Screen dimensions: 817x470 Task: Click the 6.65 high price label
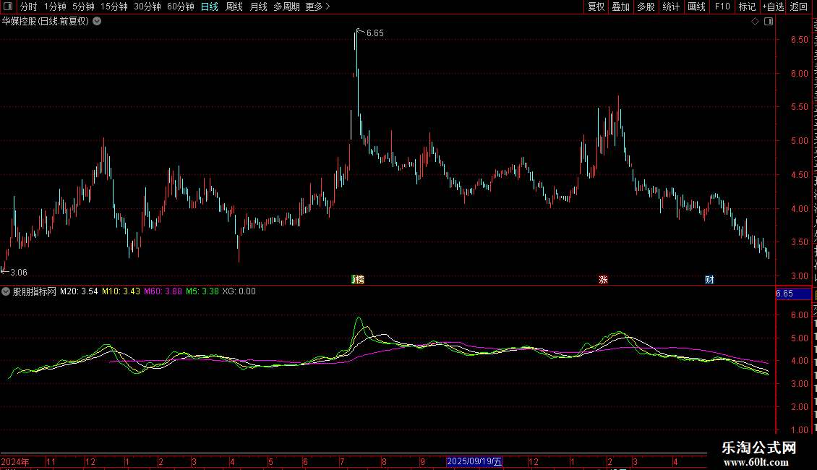click(x=375, y=33)
